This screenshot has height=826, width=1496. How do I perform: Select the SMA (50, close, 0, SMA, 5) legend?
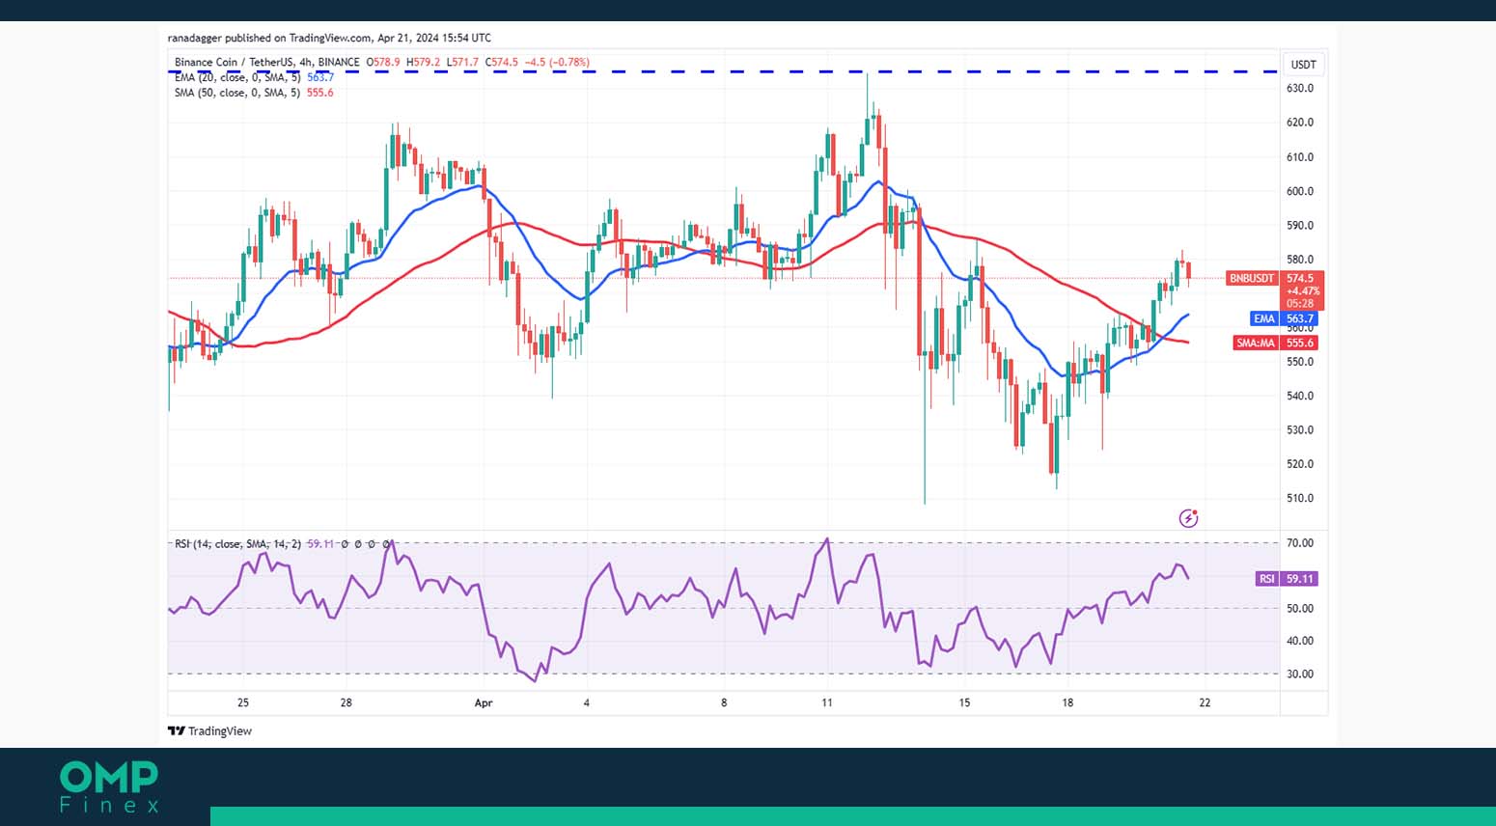coord(237,93)
